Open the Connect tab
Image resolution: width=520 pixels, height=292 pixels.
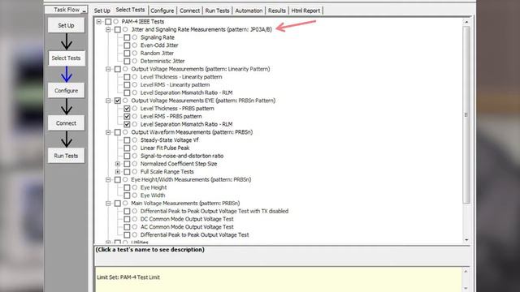189,11
